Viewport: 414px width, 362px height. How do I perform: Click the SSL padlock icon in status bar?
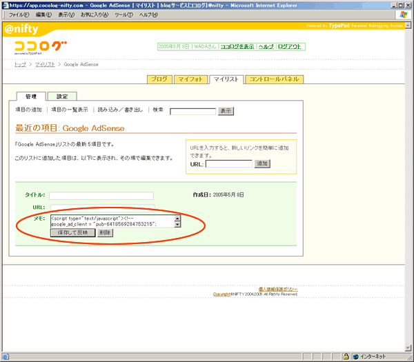[x=344, y=356]
